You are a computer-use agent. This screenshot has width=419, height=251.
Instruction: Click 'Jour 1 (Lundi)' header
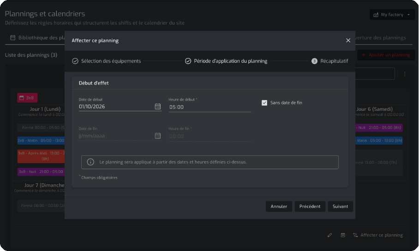[x=45, y=109]
